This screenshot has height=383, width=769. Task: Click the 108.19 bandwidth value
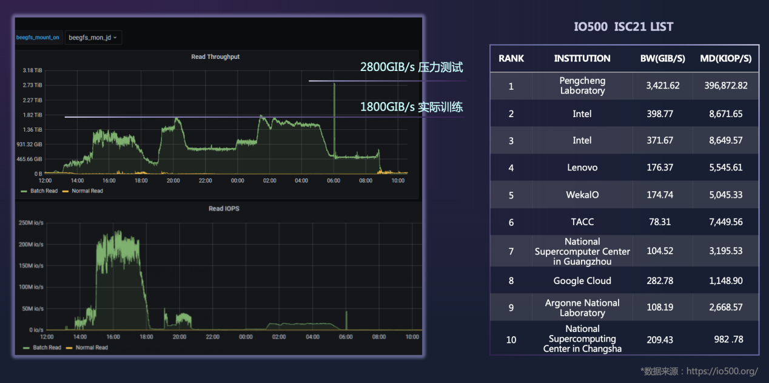[660, 308]
